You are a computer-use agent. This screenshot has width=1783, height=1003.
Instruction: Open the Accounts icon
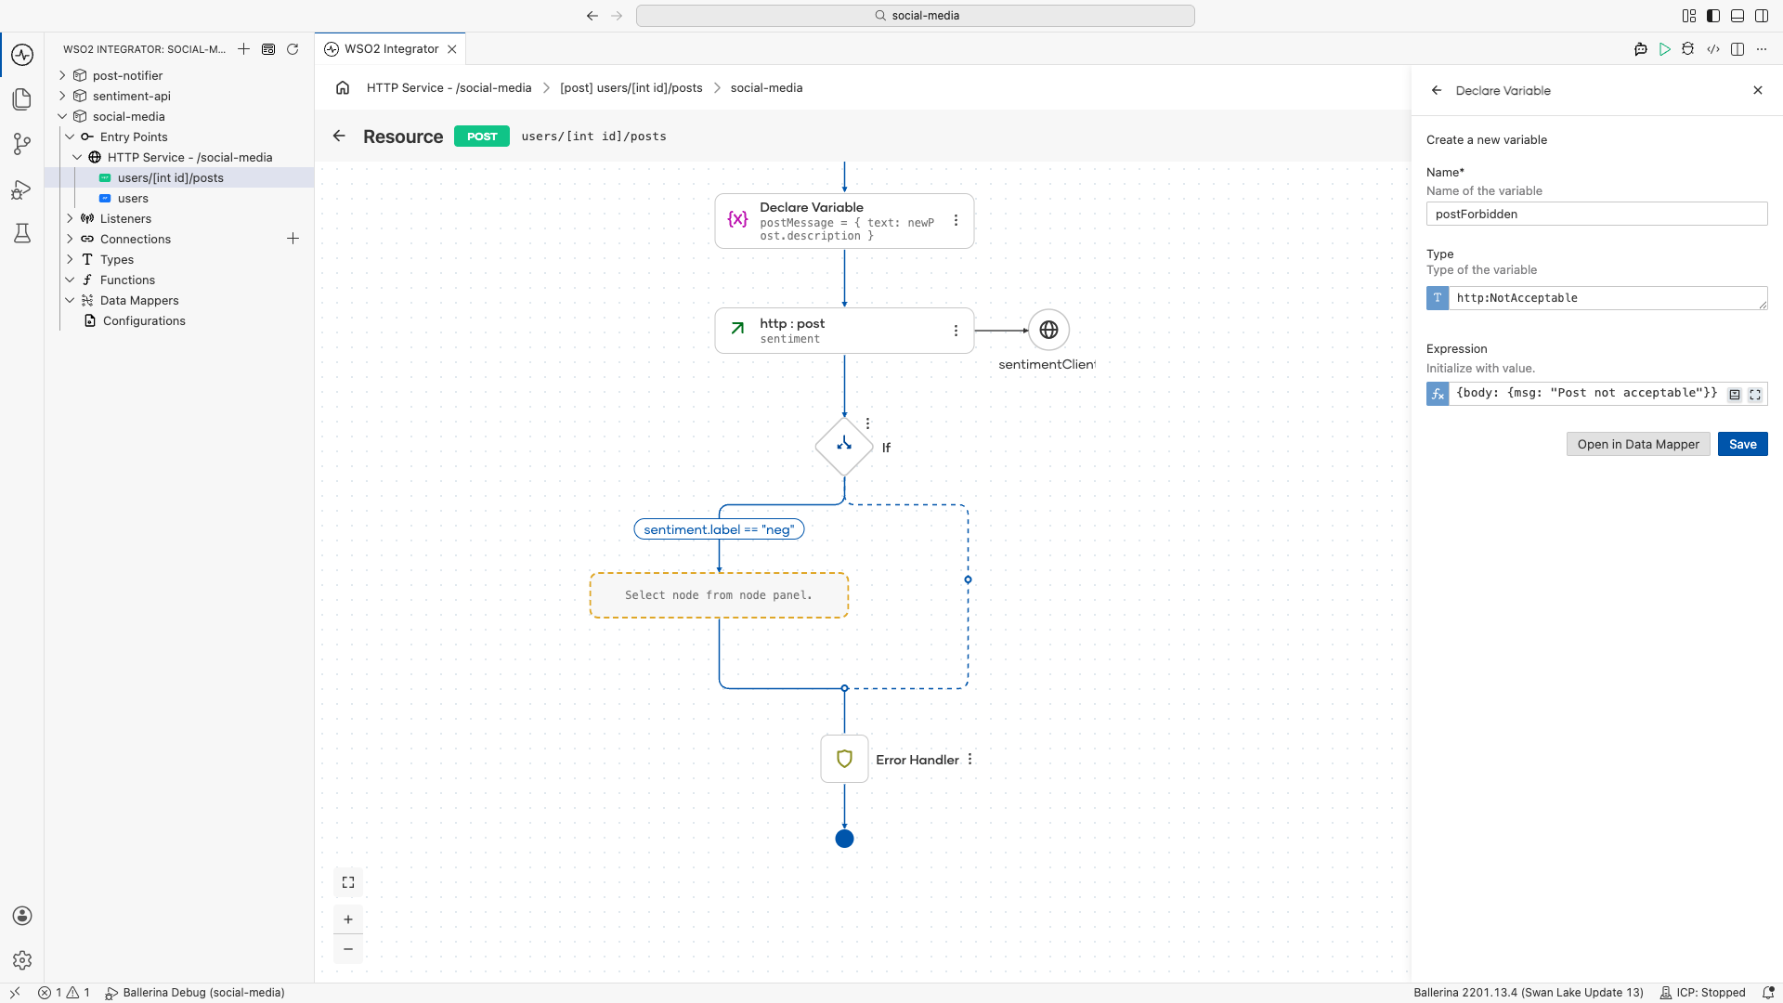(22, 916)
